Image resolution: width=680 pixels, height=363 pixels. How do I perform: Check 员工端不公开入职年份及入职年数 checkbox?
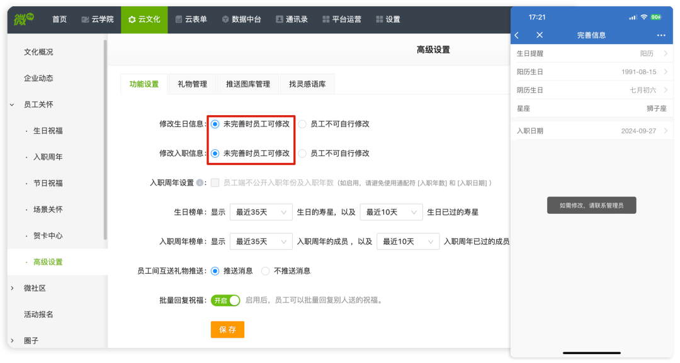(x=215, y=183)
